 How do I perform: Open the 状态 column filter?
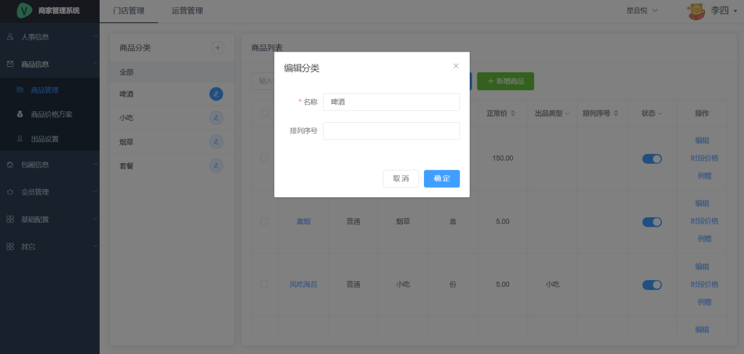659,114
